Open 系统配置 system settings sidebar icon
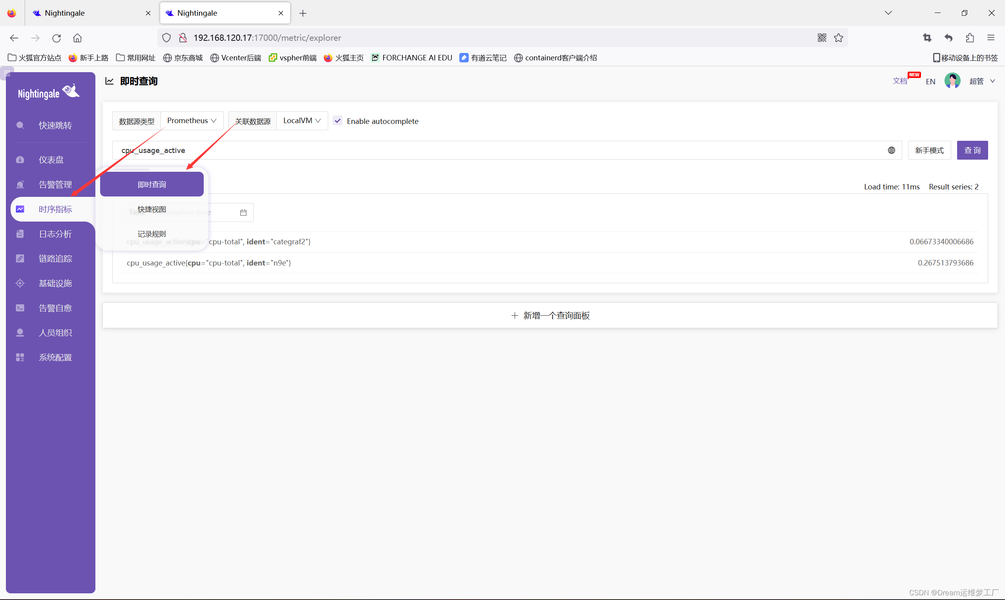Image resolution: width=1005 pixels, height=600 pixels. coord(20,357)
